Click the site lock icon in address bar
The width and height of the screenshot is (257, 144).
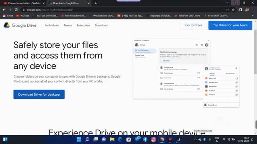(x=24, y=10)
